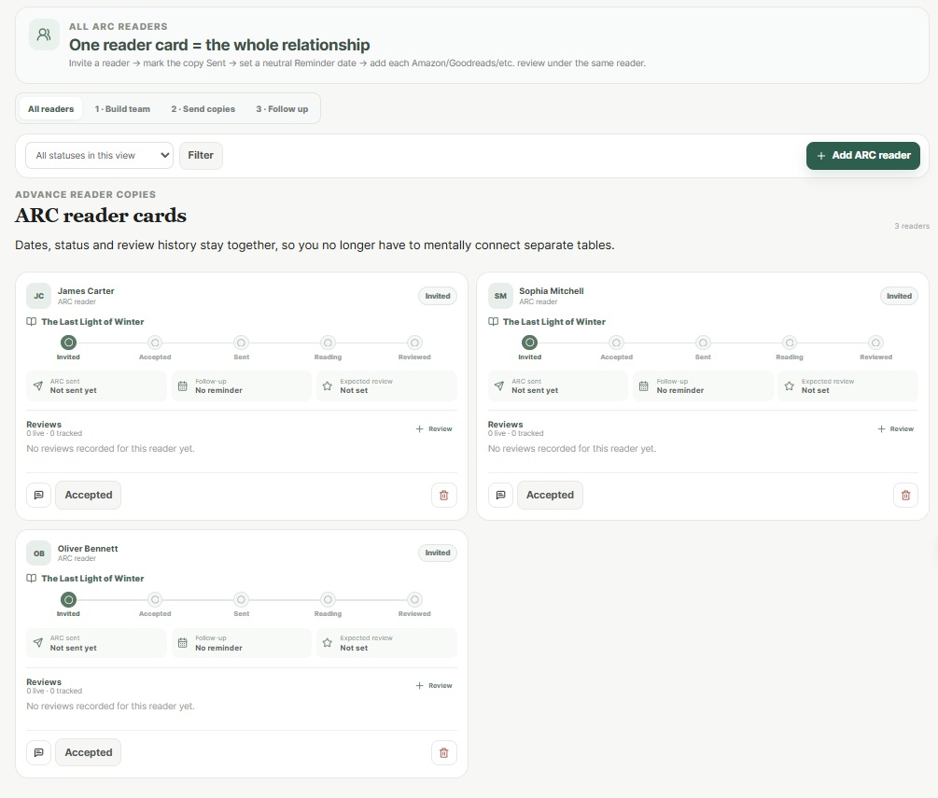Screen dimensions: 938x798
Task: Click Invited status badge on James Carter card
Action: click(438, 296)
